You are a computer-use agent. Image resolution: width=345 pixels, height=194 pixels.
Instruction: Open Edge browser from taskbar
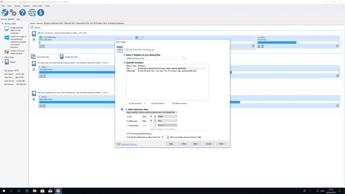(x=27, y=191)
